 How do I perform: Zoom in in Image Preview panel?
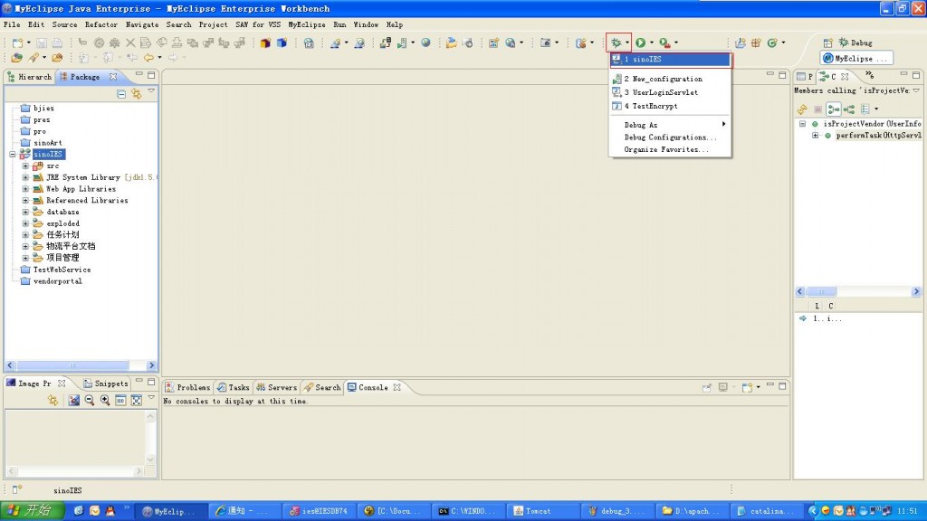point(105,400)
